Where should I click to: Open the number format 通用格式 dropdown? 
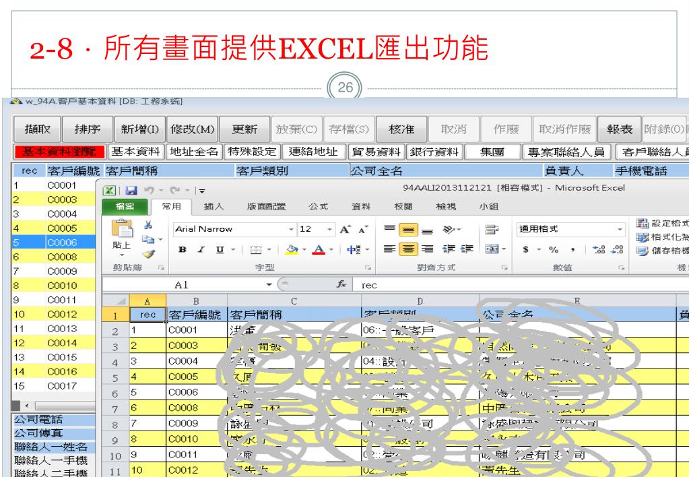pos(620,230)
